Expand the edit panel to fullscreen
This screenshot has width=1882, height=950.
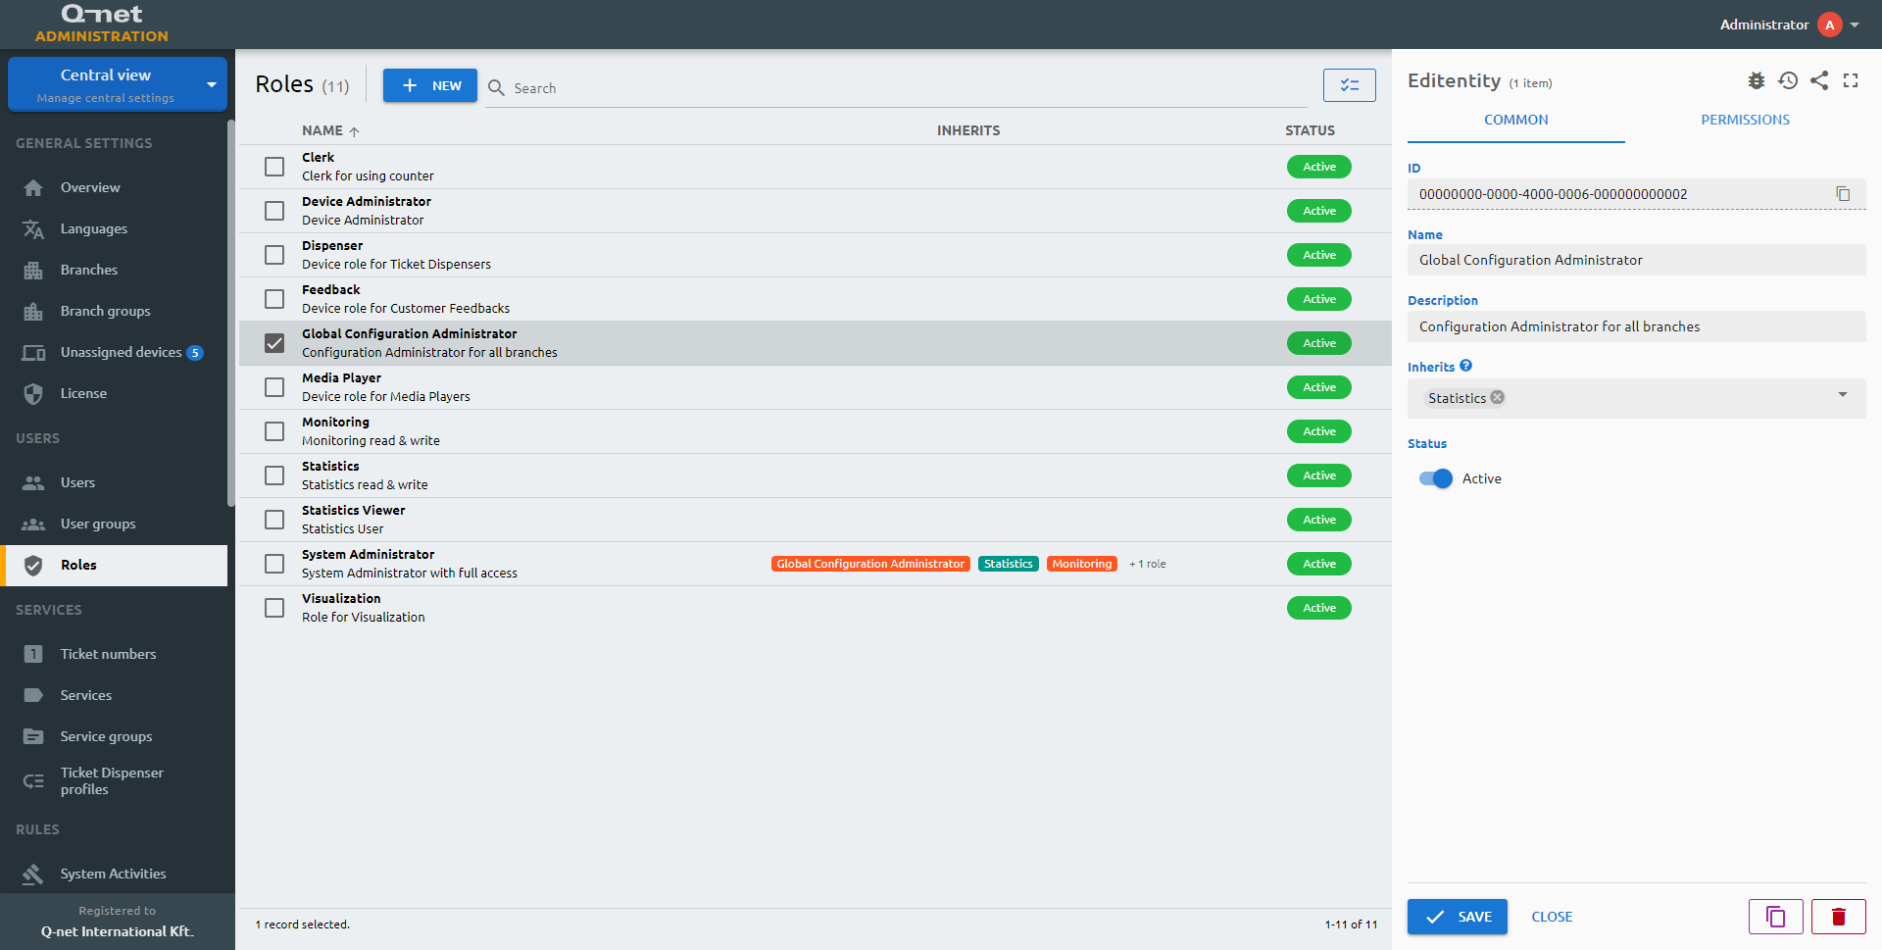[x=1851, y=80]
